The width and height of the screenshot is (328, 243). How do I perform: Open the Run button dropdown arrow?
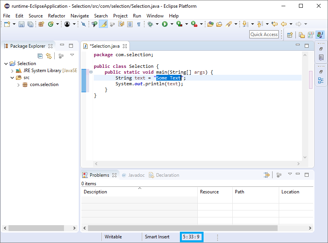click(x=171, y=24)
